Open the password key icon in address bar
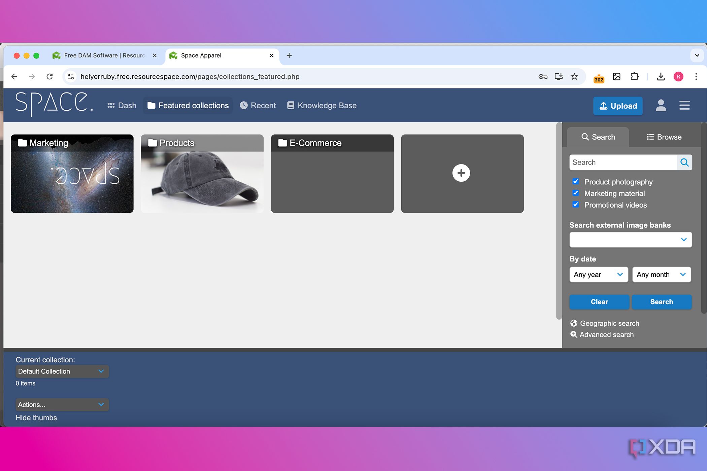This screenshot has height=471, width=707. pyautogui.click(x=543, y=77)
